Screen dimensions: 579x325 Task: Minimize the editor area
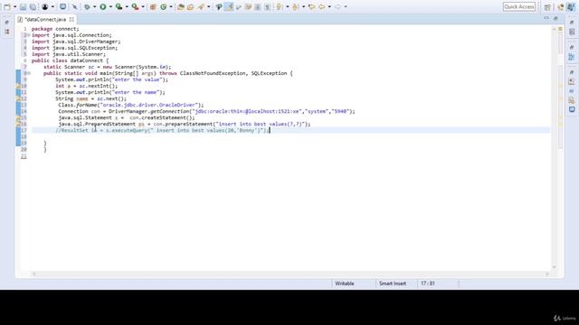pyautogui.click(x=546, y=18)
